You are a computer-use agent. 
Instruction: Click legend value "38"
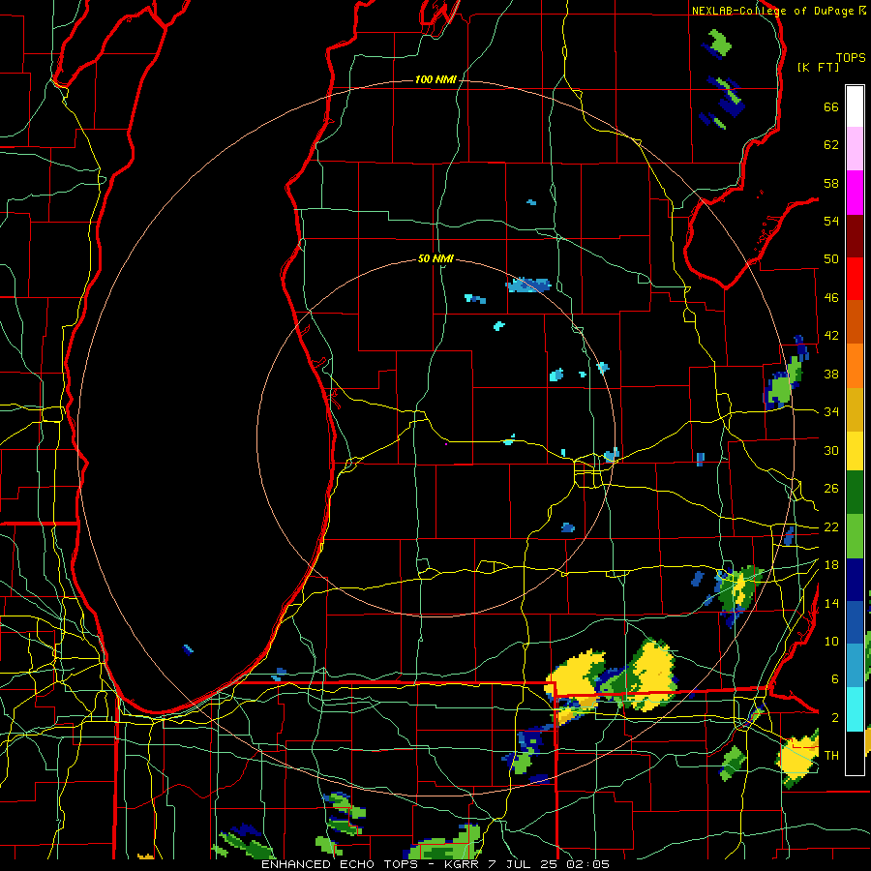[831, 375]
